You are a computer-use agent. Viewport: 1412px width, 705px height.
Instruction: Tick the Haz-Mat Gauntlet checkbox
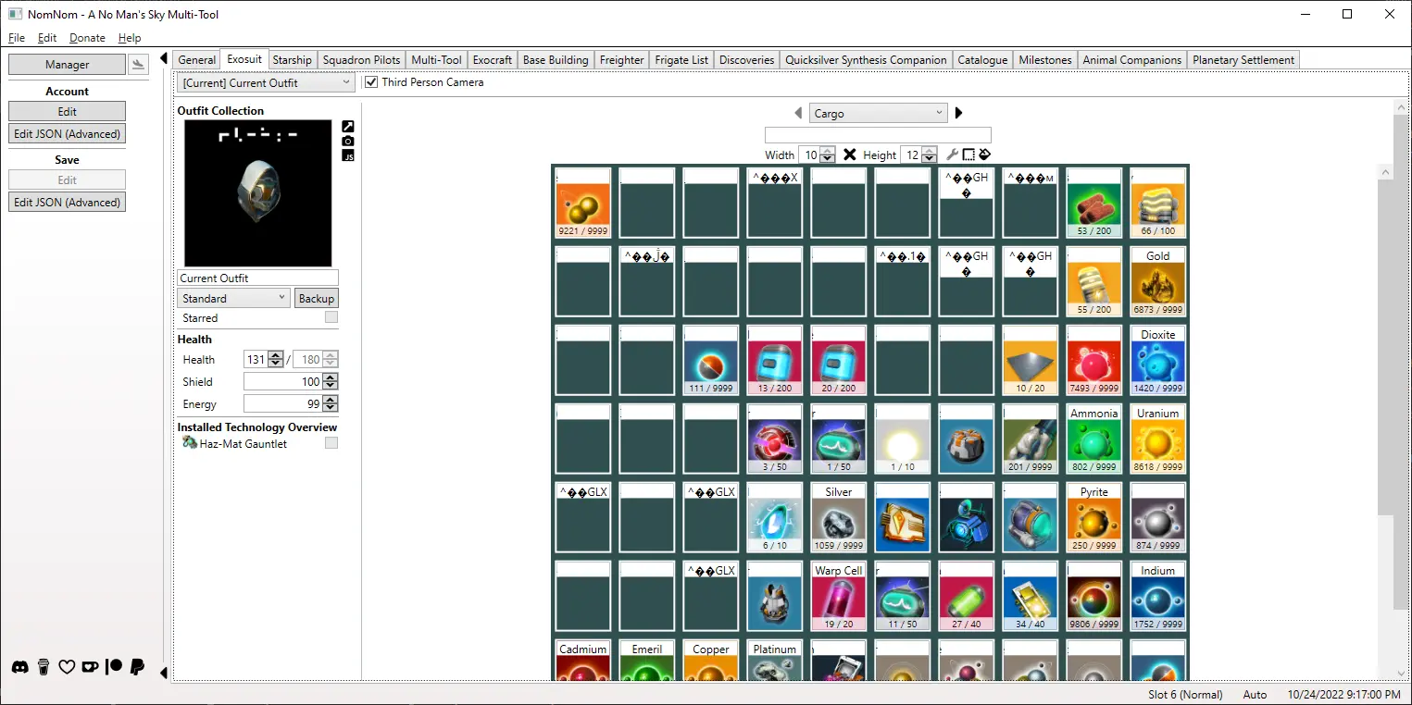pos(331,443)
